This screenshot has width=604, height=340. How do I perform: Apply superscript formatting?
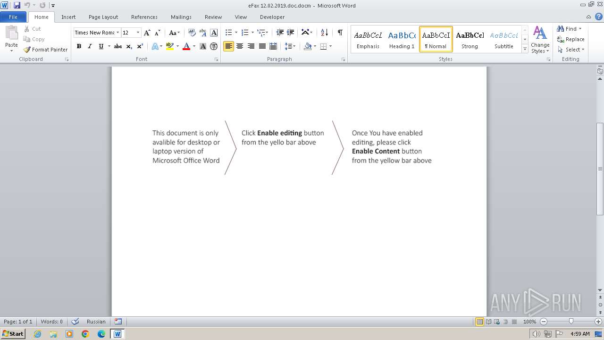coord(140,46)
